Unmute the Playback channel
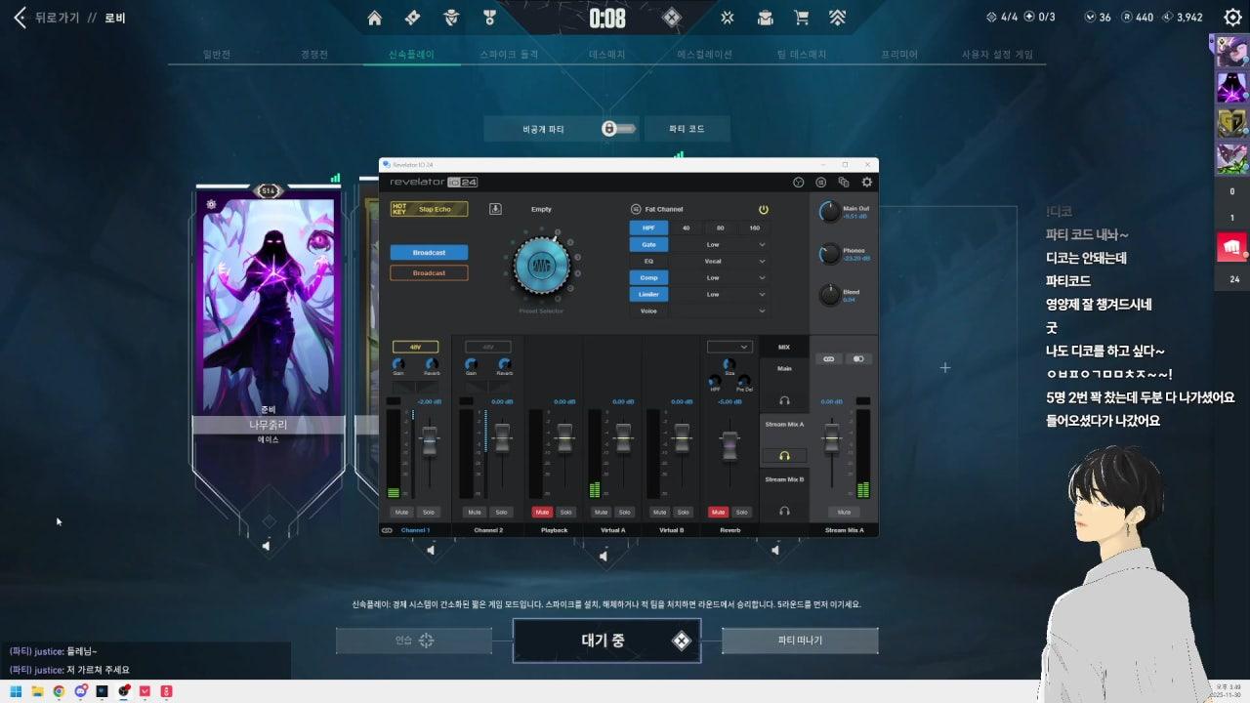 coord(541,512)
